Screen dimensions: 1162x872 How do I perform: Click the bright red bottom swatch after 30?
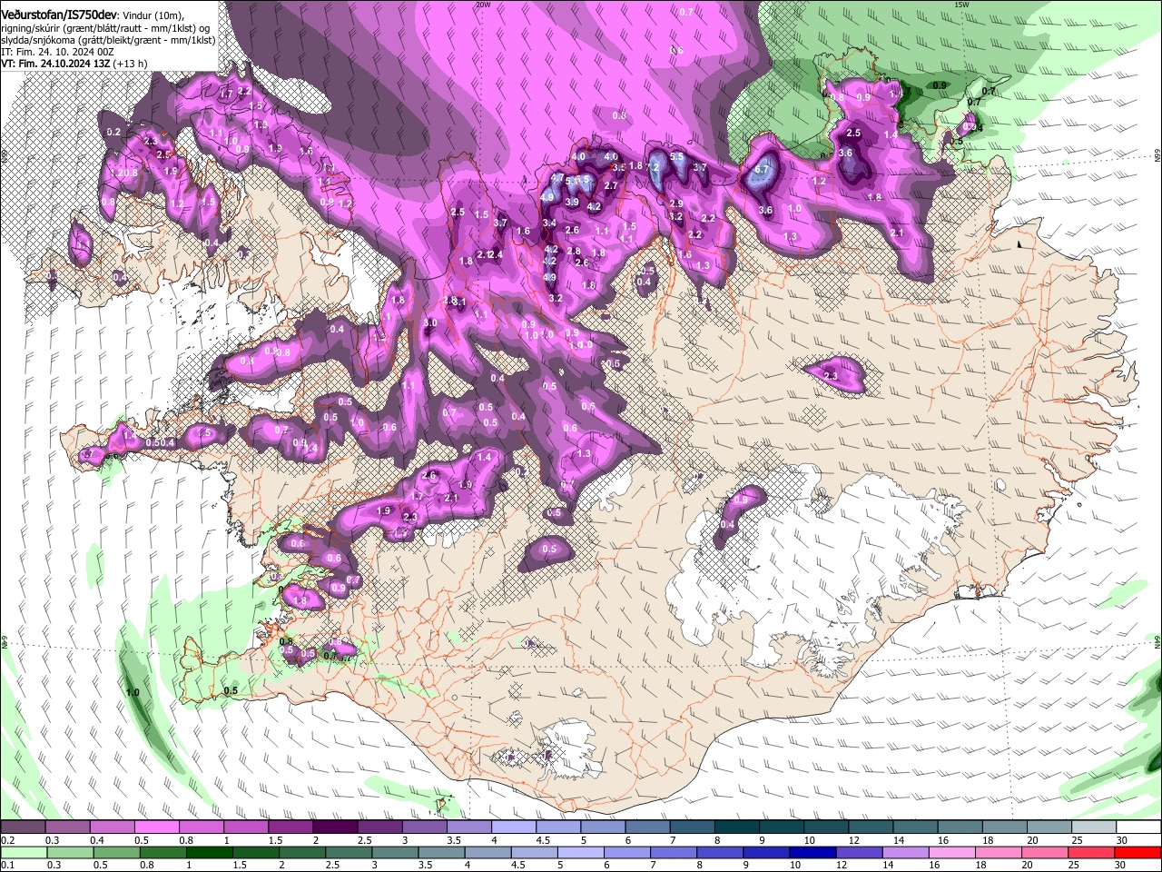coord(1137,852)
